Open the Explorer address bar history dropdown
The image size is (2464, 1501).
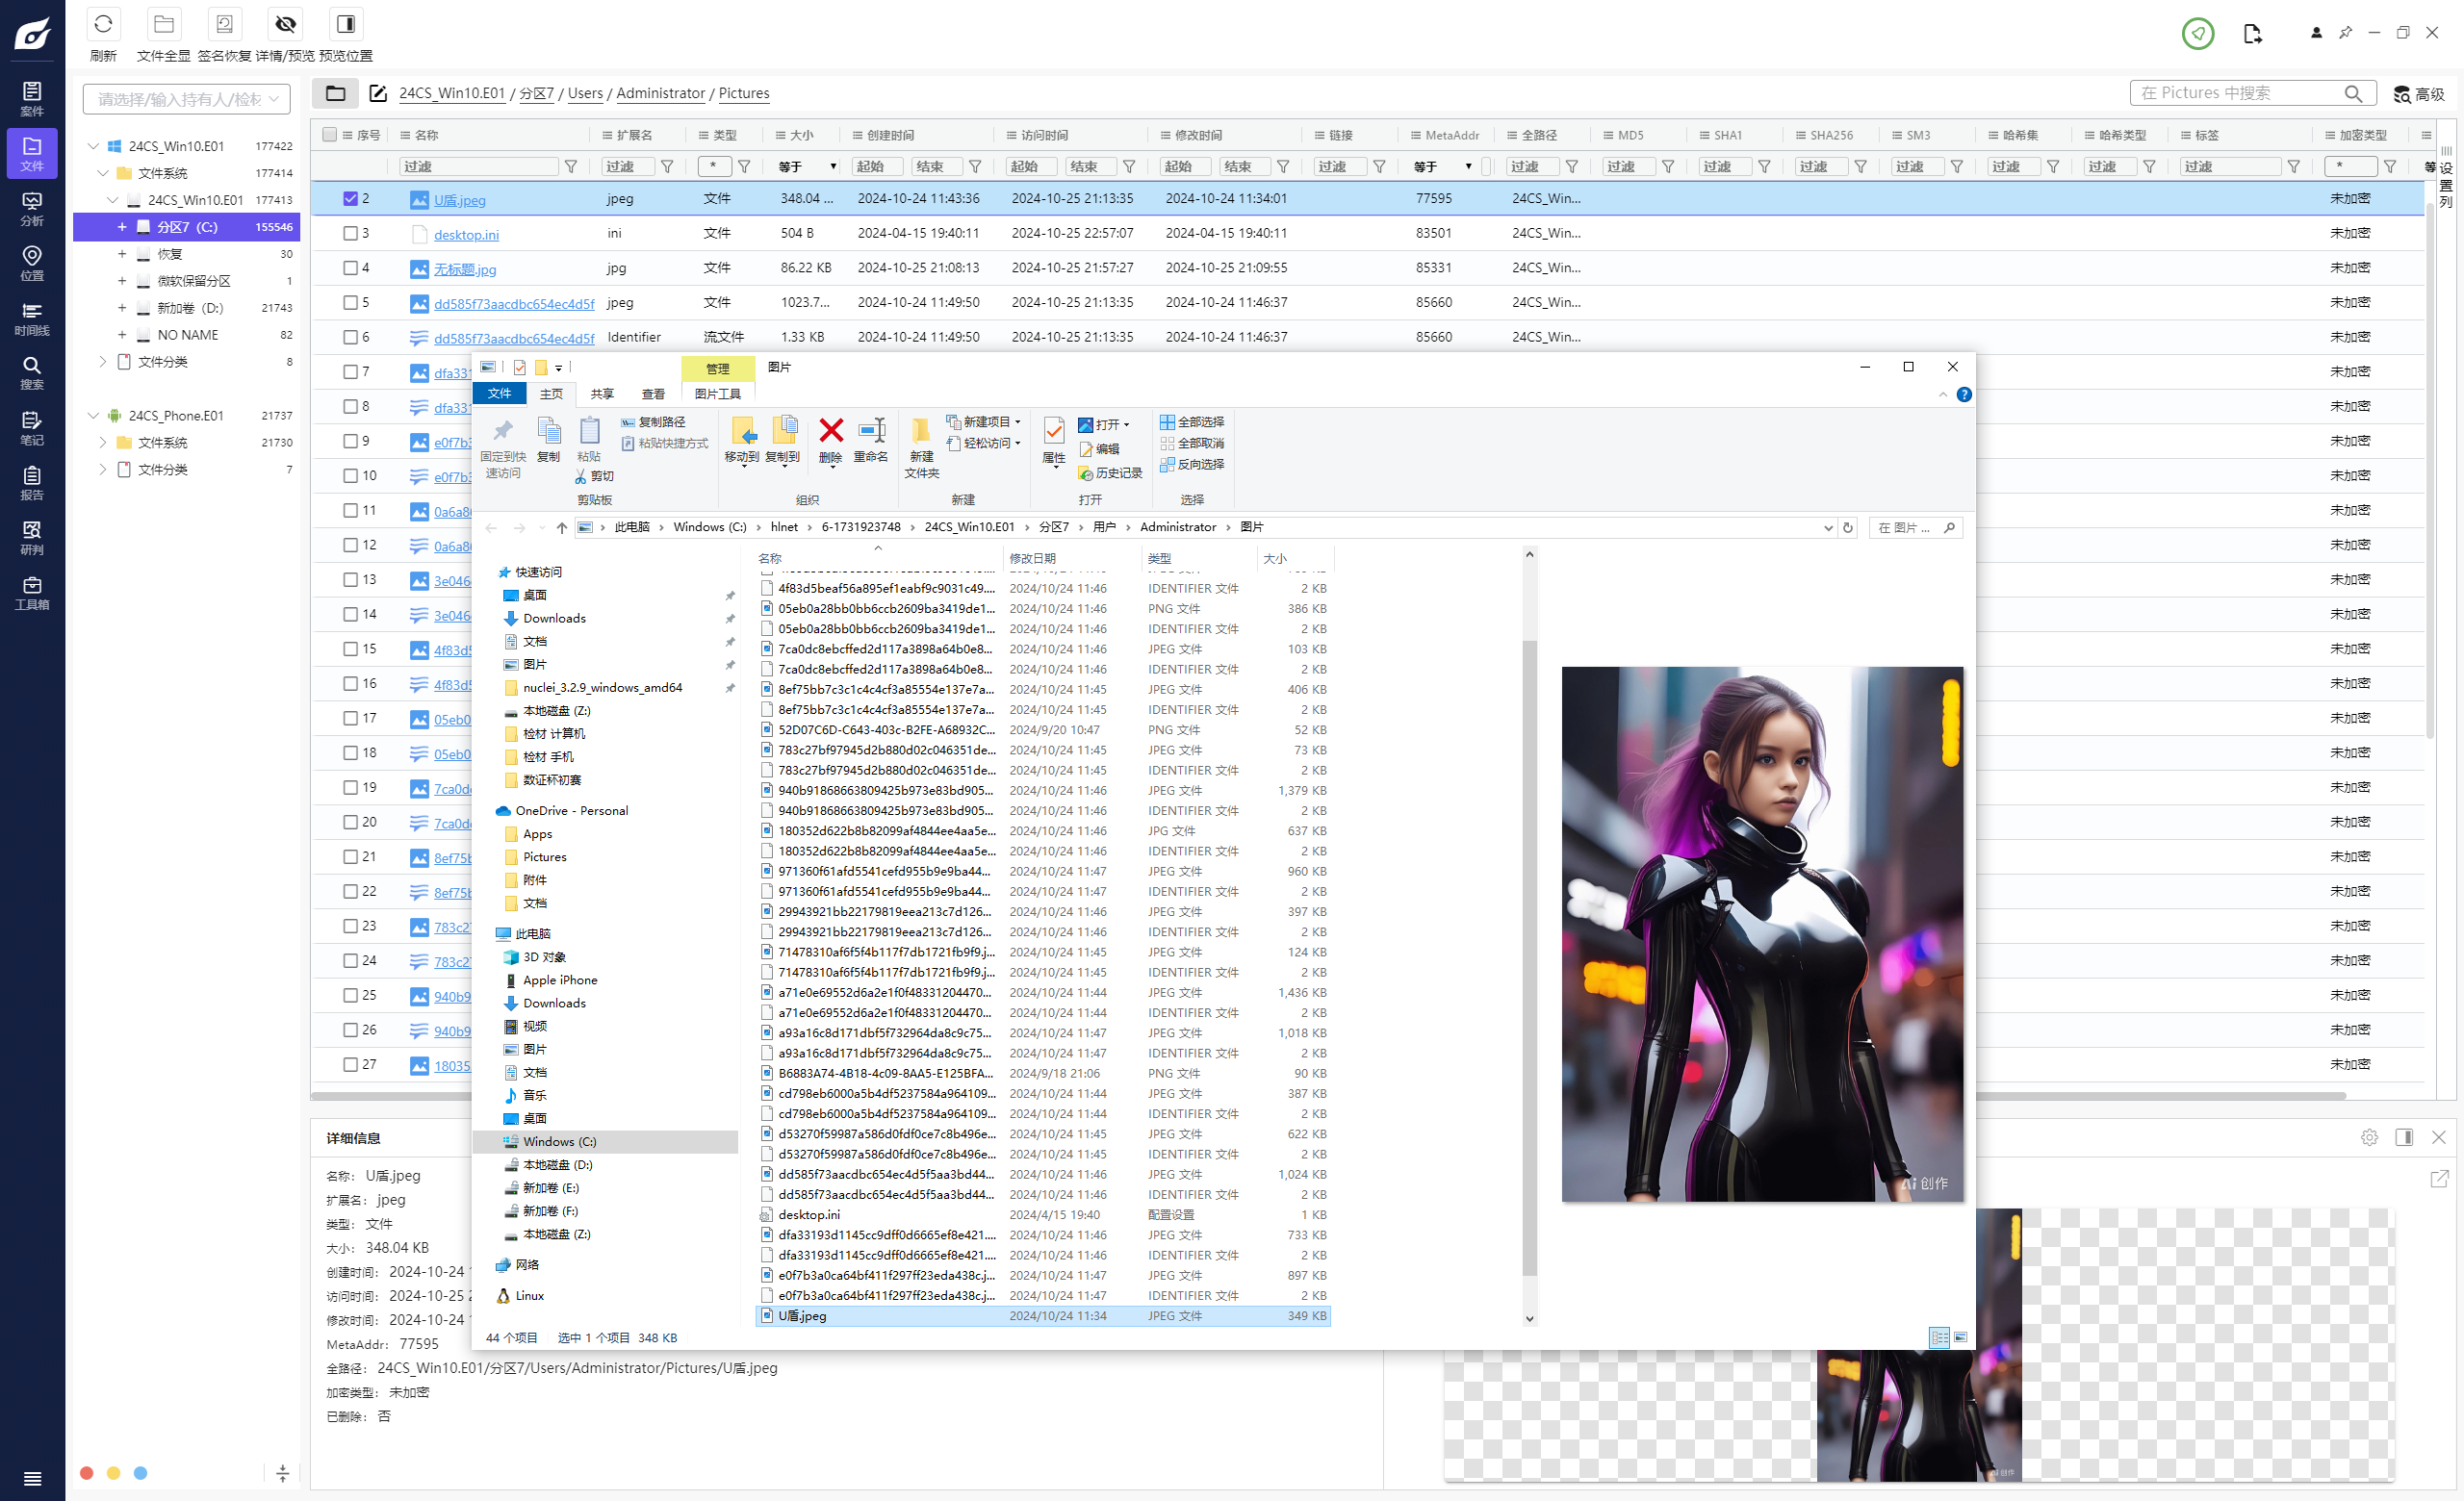coord(1828,527)
